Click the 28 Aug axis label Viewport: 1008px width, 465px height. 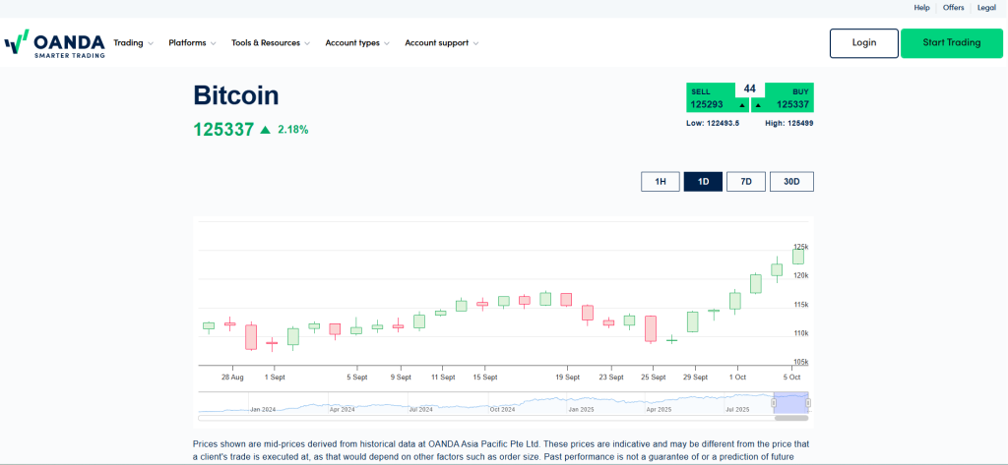point(232,377)
